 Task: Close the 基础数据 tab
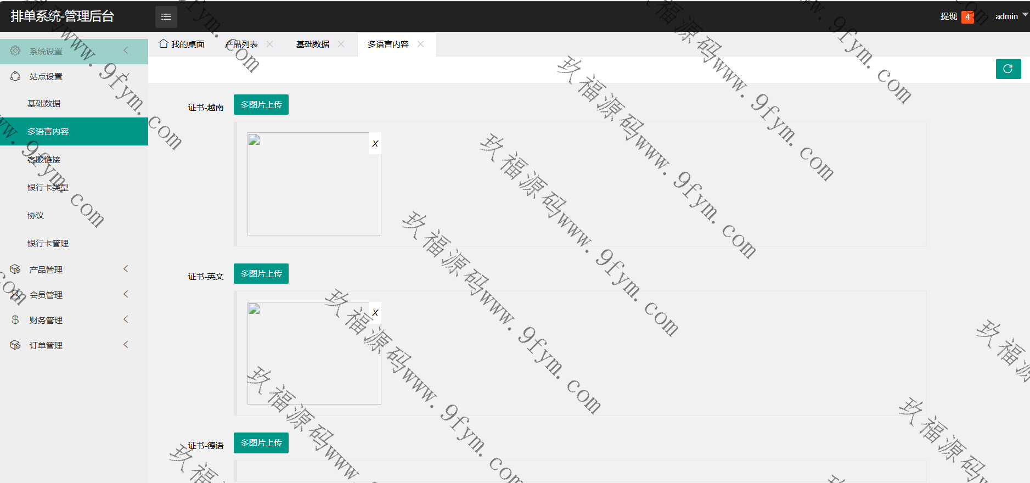point(341,44)
